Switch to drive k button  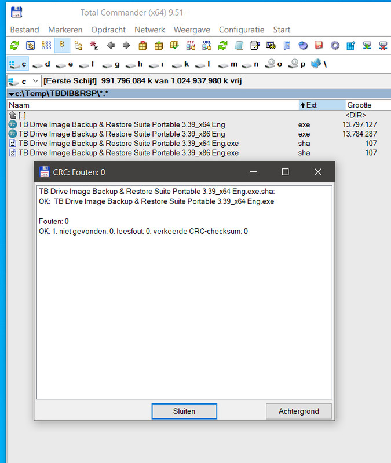point(180,64)
